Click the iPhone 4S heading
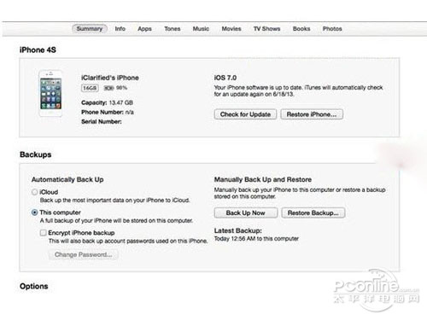This screenshot has height=320, width=427. (x=38, y=49)
